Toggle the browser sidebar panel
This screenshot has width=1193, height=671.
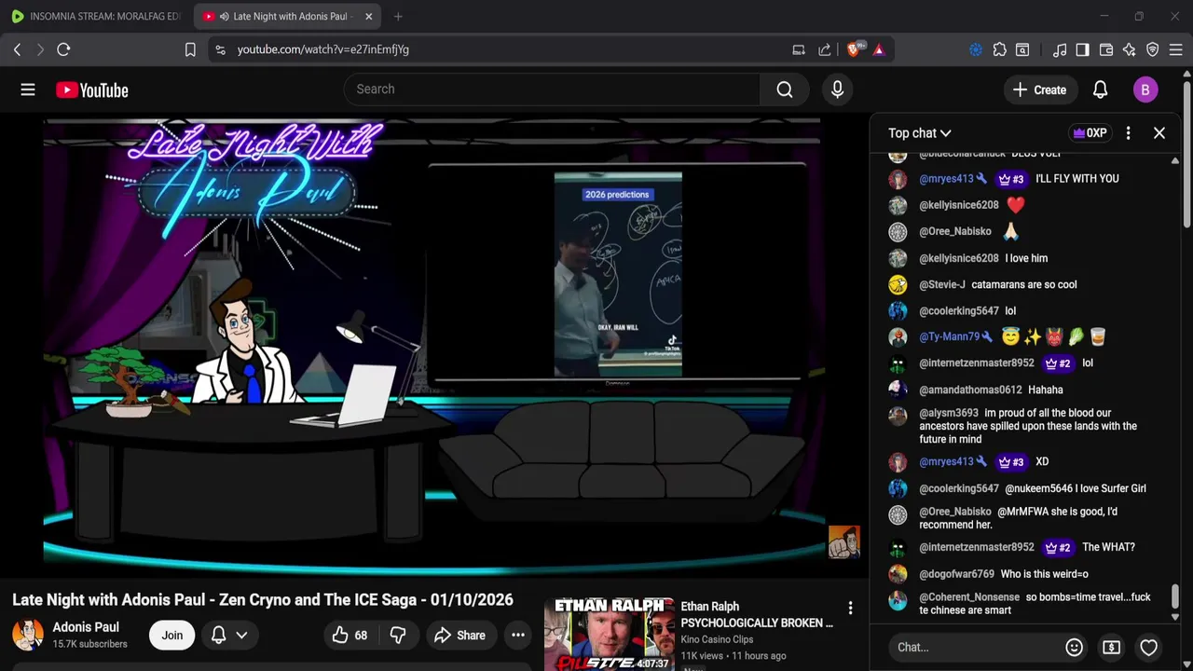click(x=1082, y=49)
